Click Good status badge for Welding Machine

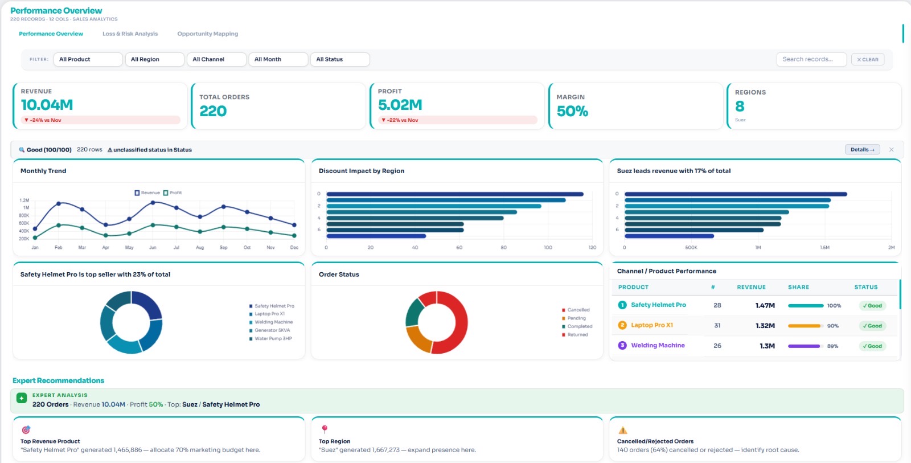(872, 346)
